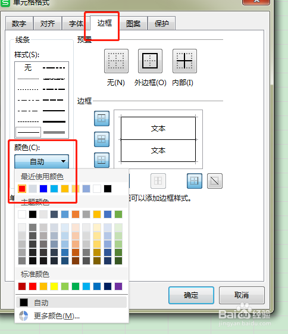Toggle the right border button
This screenshot has height=334, width=288.
click(195, 181)
